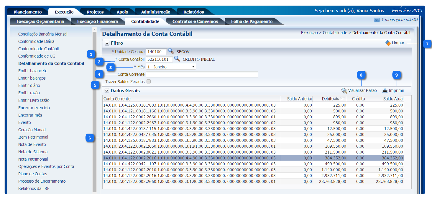Image resolution: width=432 pixels, height=197 pixels.
Task: Switch to the Planejamento tab
Action: [x=27, y=12]
